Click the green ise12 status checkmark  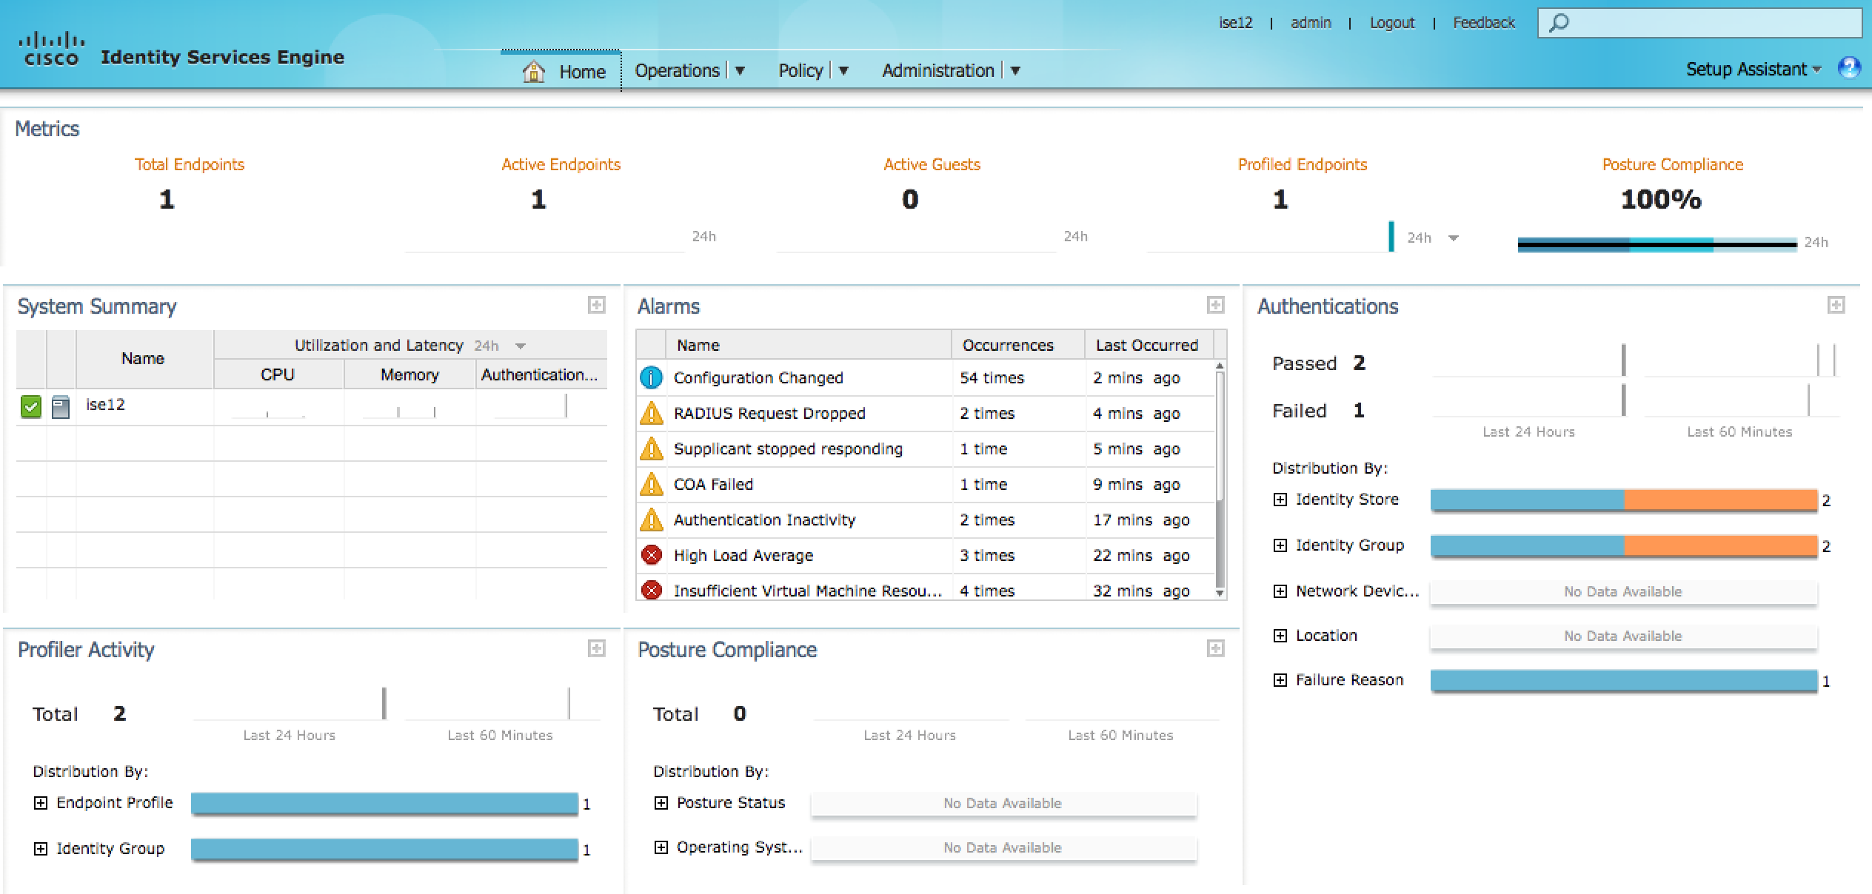[31, 406]
